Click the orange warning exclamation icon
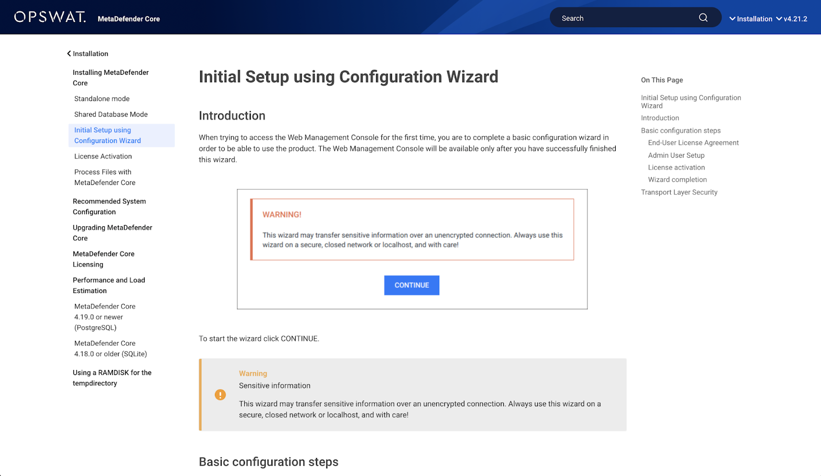Image resolution: width=821 pixels, height=476 pixels. point(220,395)
